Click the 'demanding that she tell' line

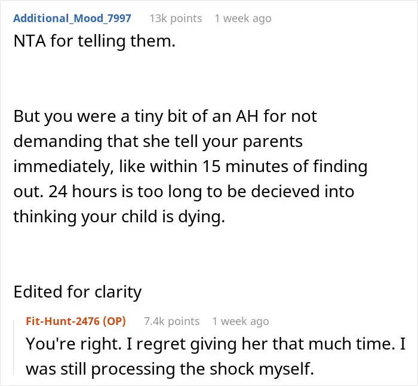[x=106, y=141]
